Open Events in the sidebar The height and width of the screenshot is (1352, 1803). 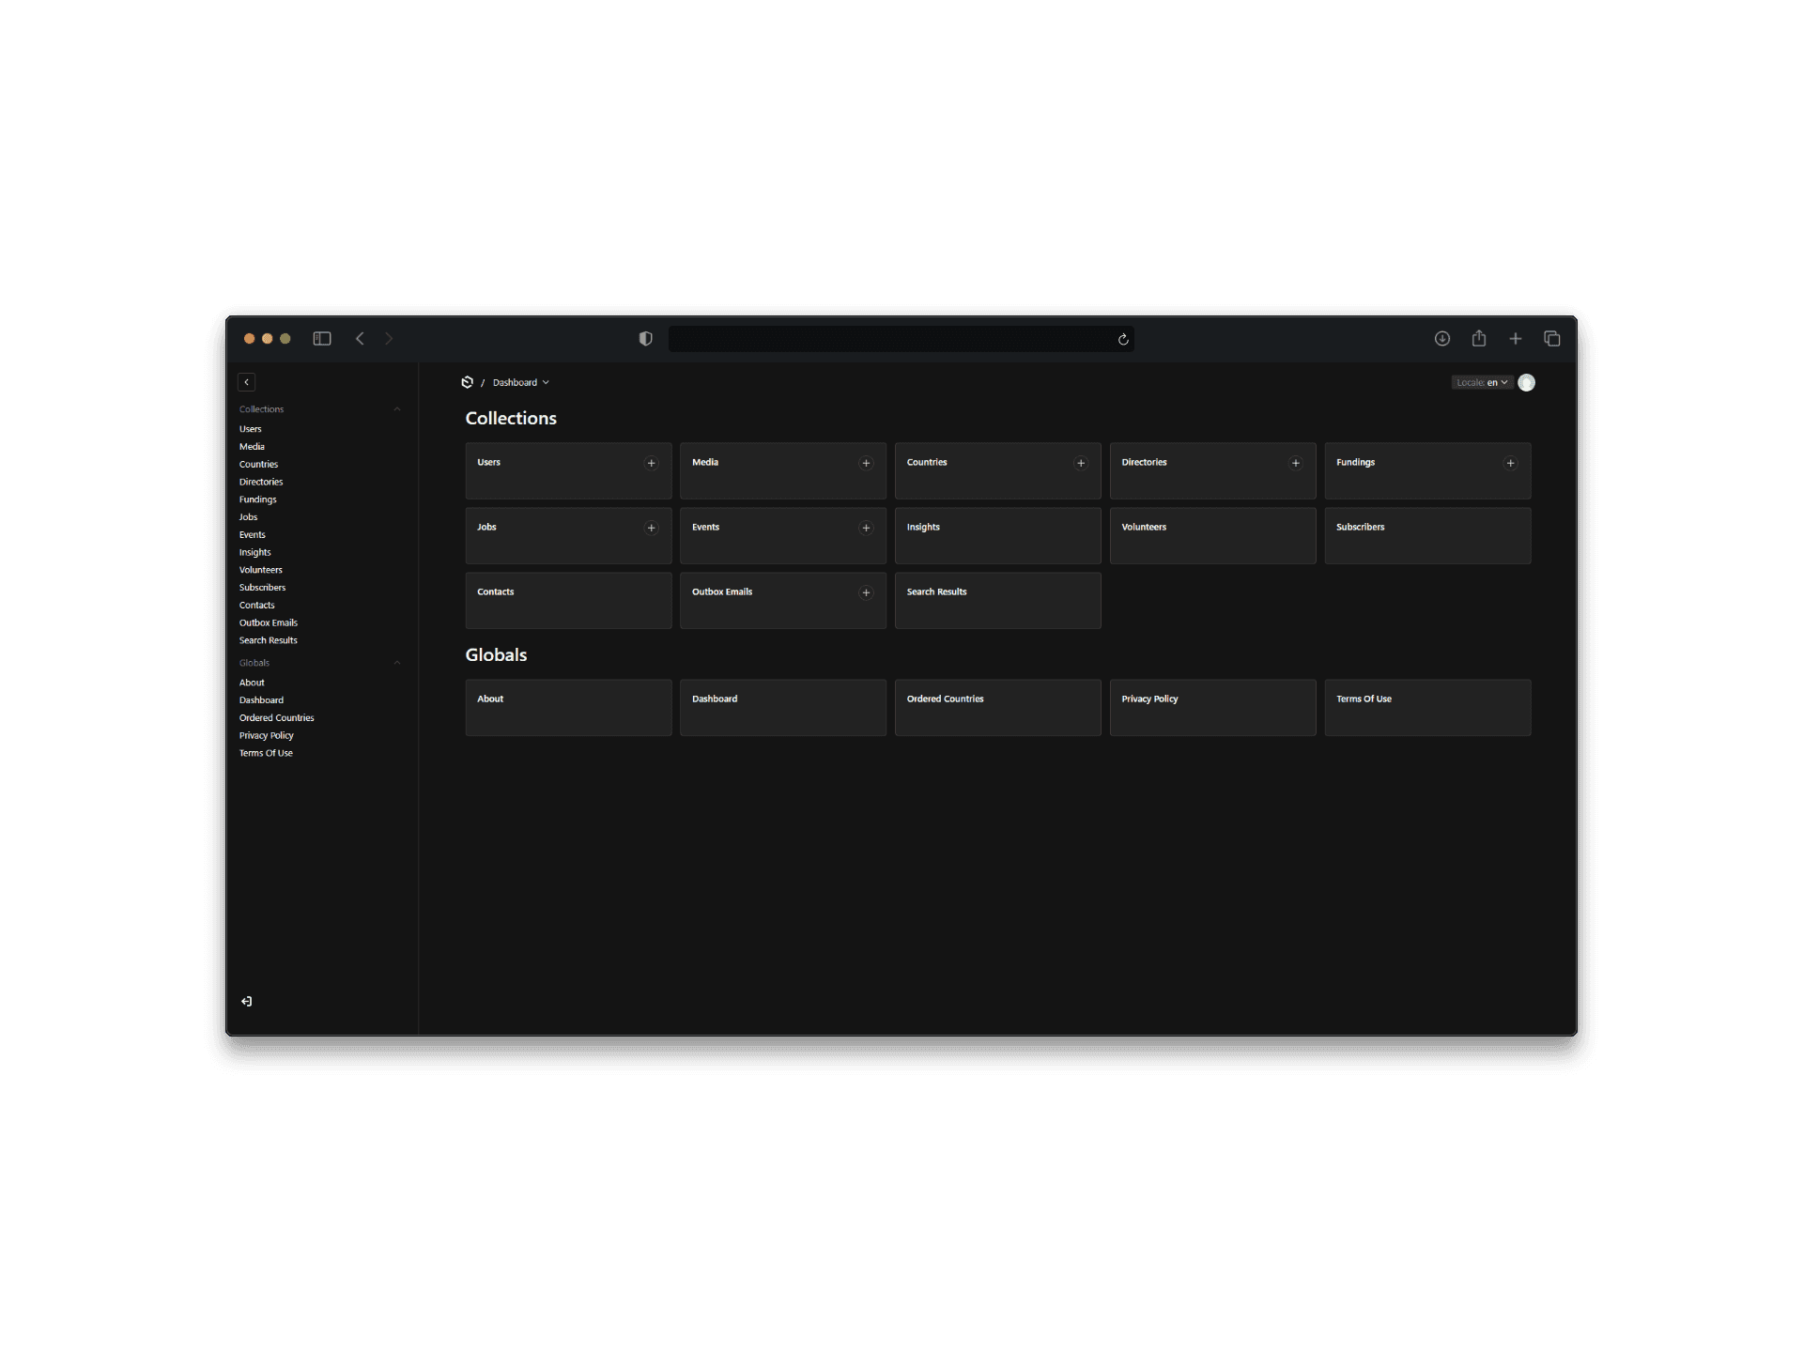point(253,535)
